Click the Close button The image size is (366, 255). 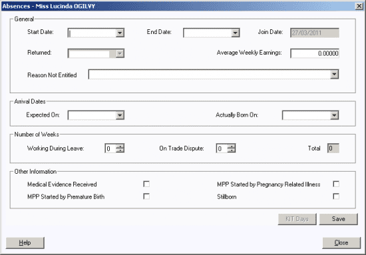click(341, 243)
